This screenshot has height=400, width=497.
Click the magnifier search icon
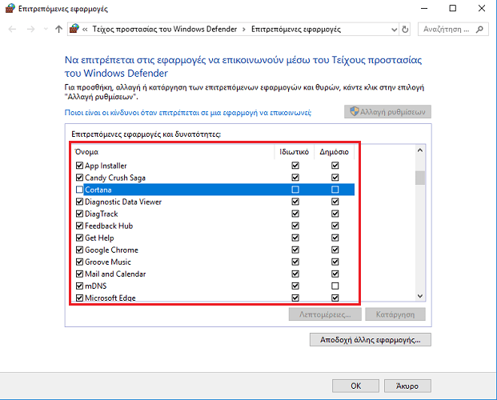pyautogui.click(x=479, y=30)
